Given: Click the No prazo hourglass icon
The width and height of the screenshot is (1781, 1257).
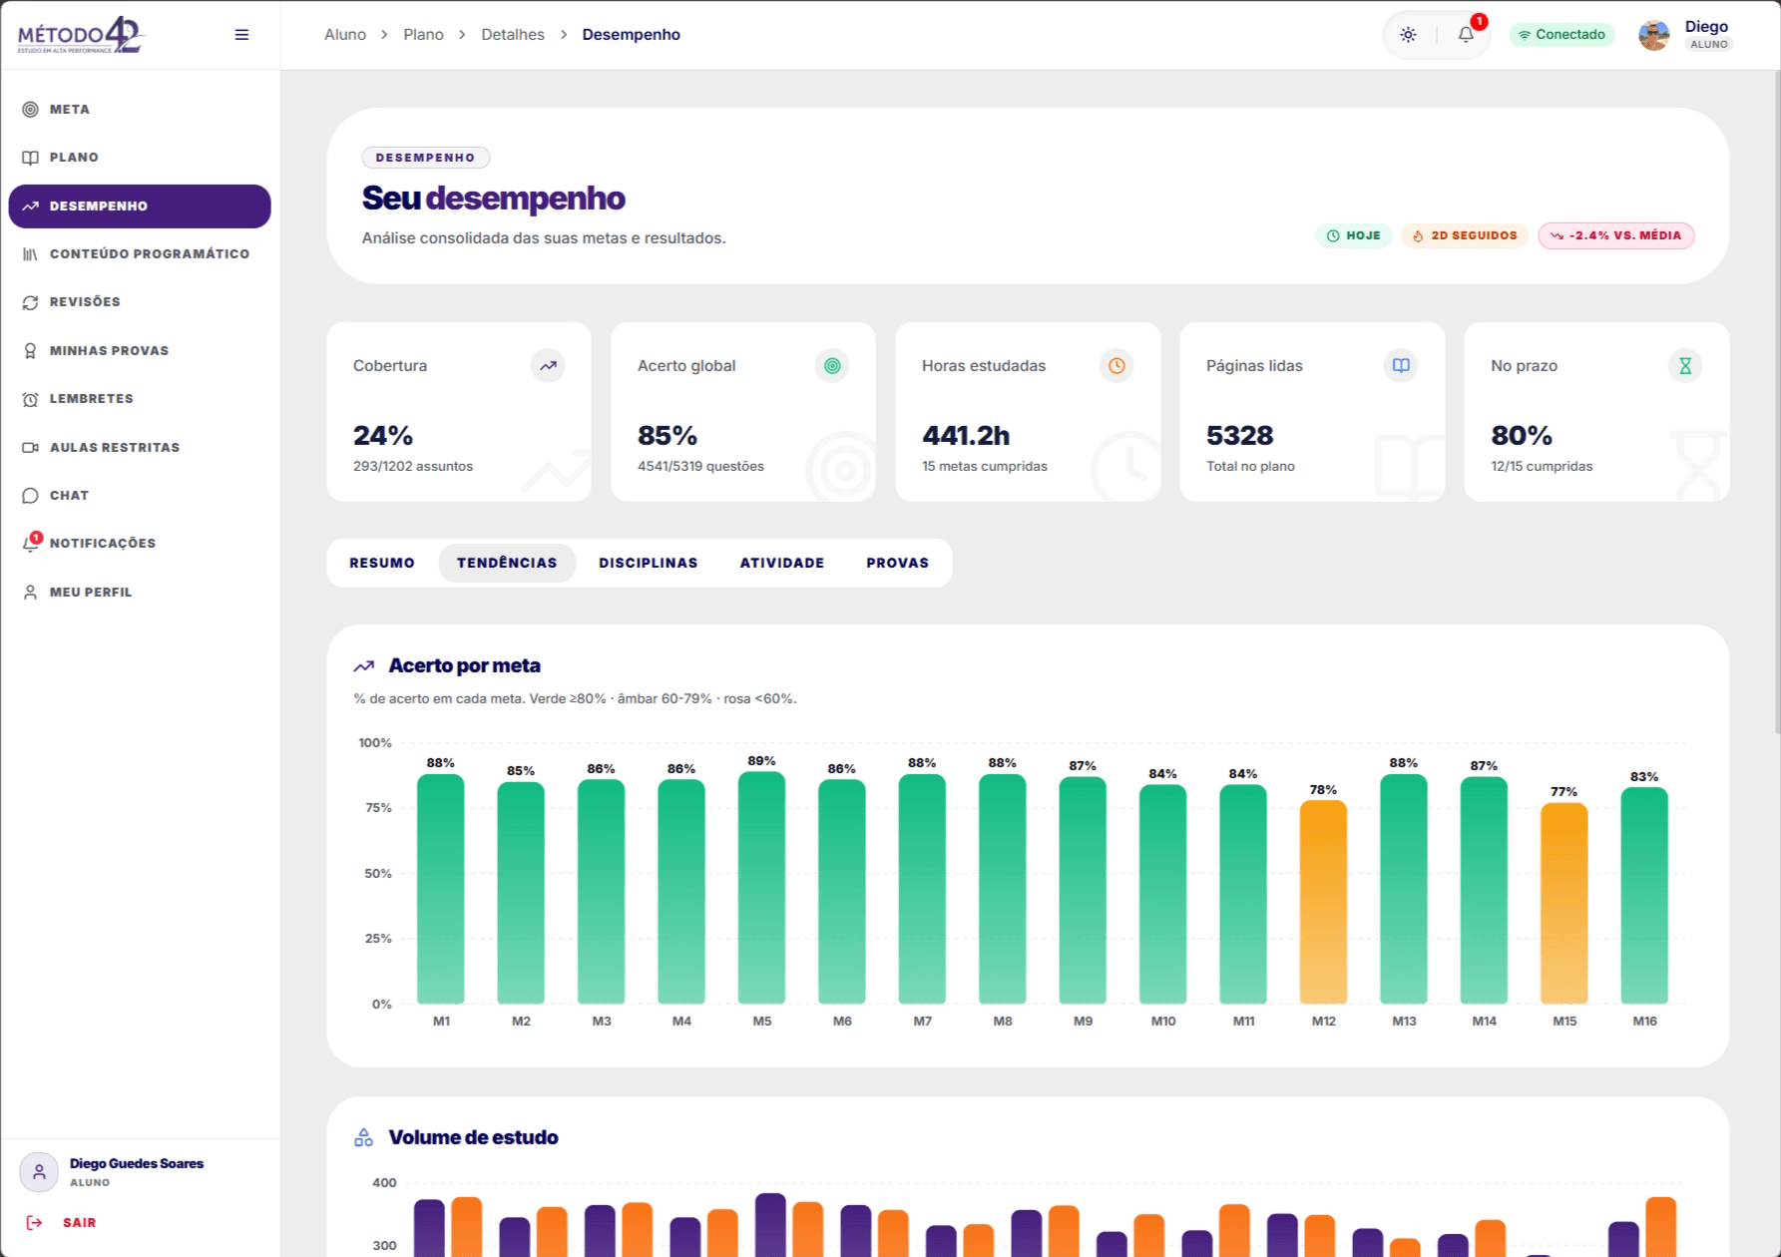Looking at the screenshot, I should click(1685, 366).
